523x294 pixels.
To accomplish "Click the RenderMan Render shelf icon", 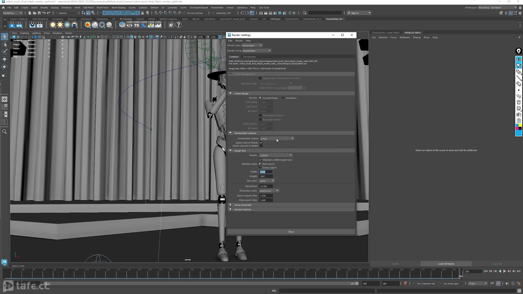I will [12, 25].
